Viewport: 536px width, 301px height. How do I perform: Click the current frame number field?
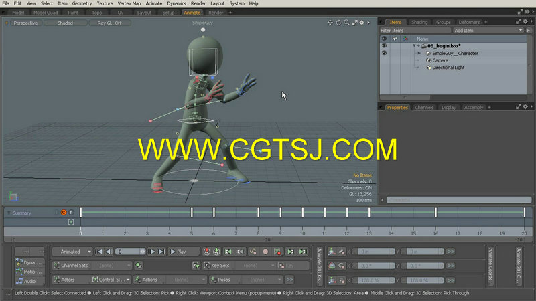[x=131, y=252]
